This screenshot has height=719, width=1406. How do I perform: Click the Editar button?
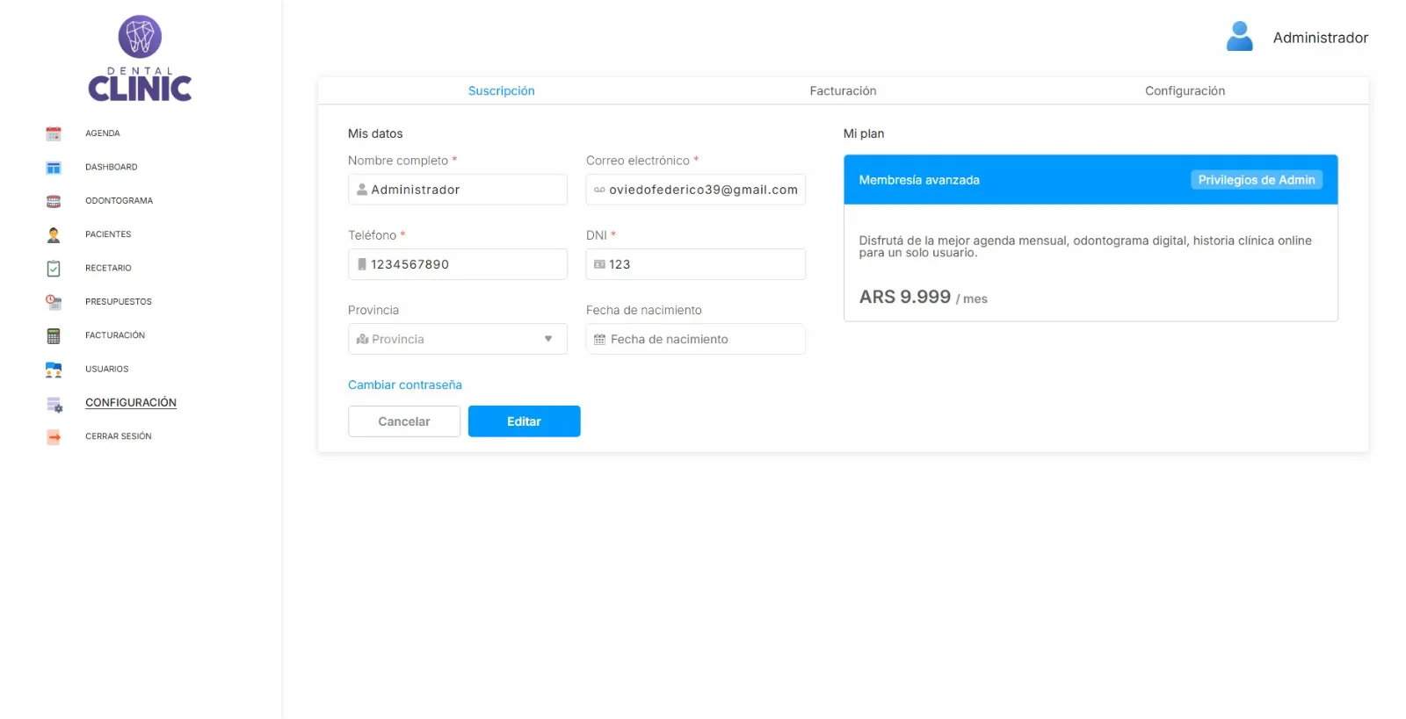tap(524, 421)
